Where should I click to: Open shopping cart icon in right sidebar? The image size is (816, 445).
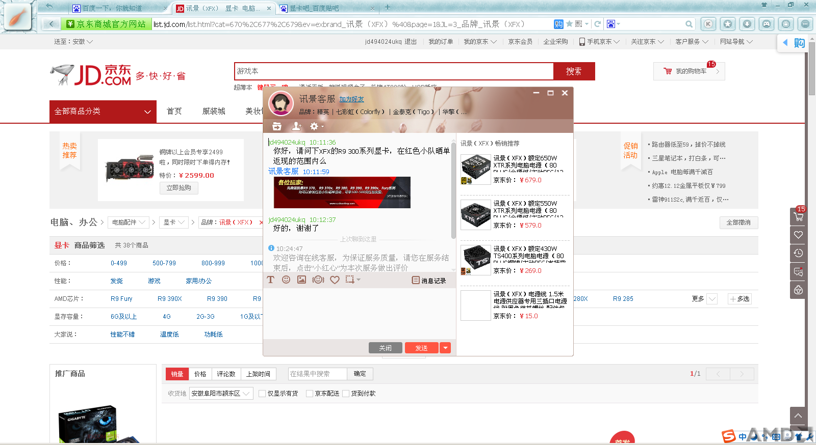click(x=798, y=217)
